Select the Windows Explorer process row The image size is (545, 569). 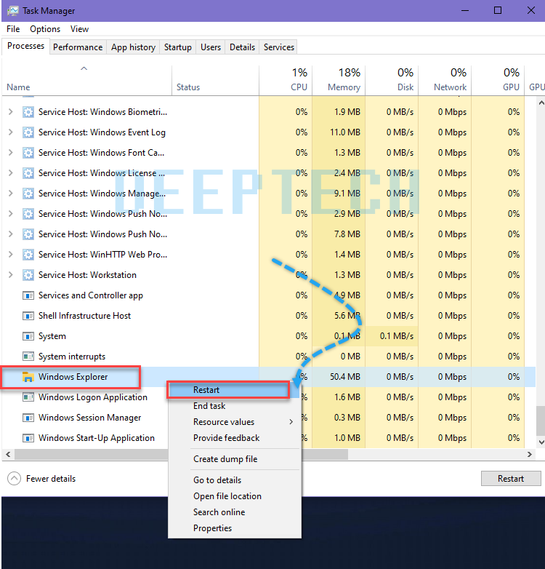coord(269,377)
